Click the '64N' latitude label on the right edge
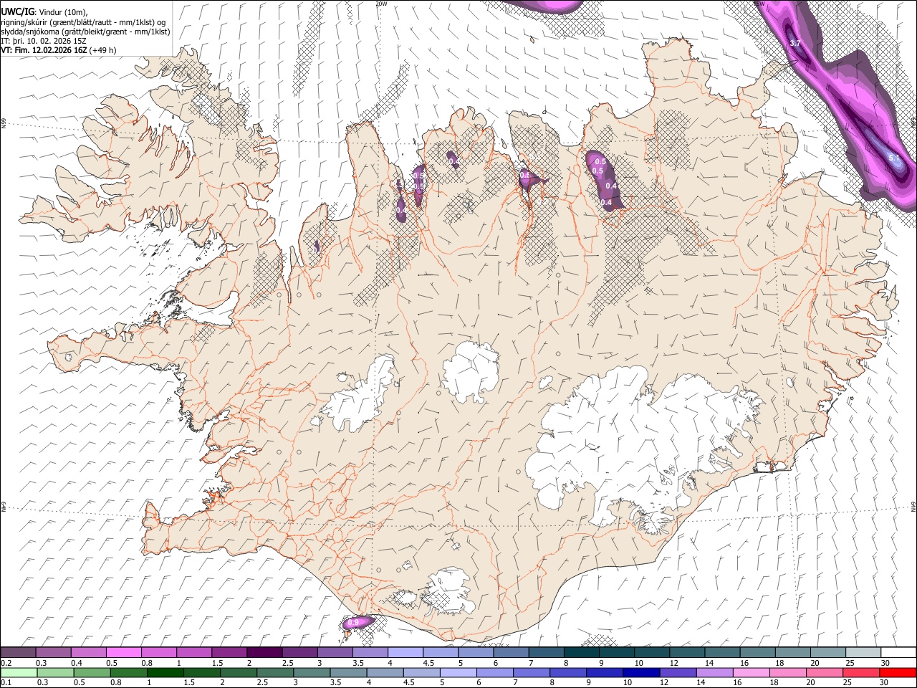917x688 pixels. pyautogui.click(x=913, y=506)
